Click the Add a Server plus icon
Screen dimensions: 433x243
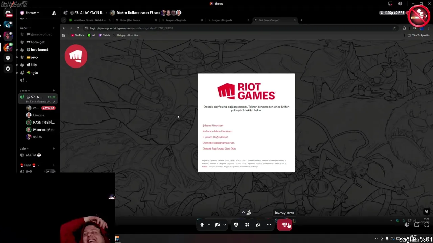coord(8,58)
